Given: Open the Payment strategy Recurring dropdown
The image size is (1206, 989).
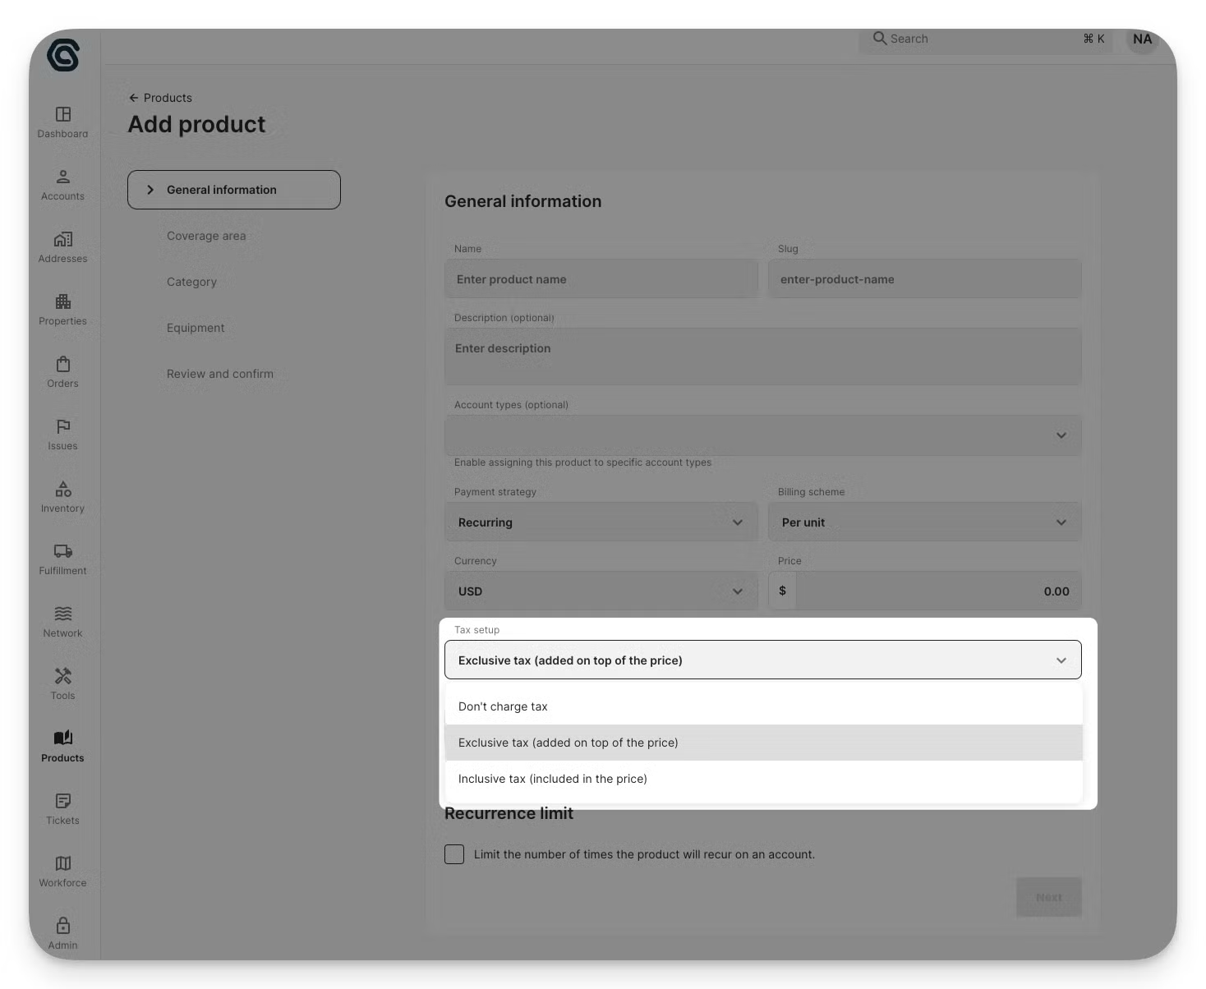Looking at the screenshot, I should point(601,522).
